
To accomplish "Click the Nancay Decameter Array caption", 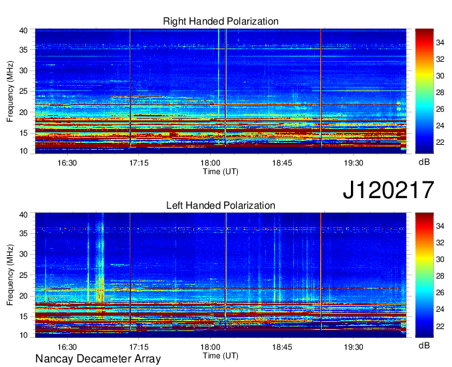I will pyautogui.click(x=98, y=358).
